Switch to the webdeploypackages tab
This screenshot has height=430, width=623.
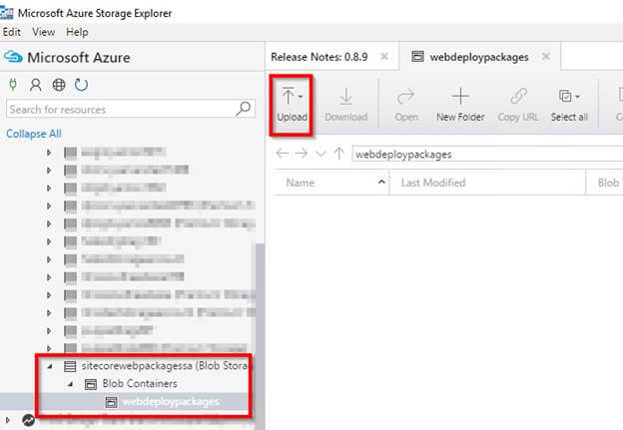(x=479, y=57)
